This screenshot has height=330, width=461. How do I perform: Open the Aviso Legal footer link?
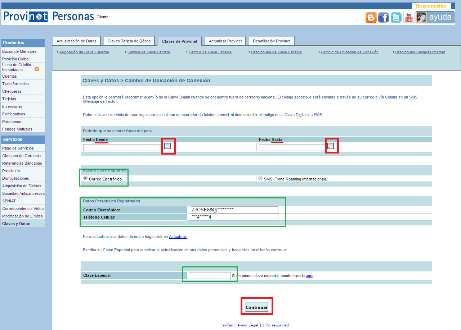(x=248, y=325)
